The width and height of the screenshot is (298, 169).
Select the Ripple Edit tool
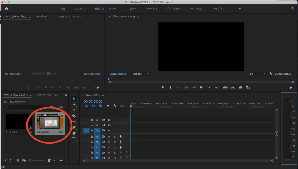click(x=74, y=110)
